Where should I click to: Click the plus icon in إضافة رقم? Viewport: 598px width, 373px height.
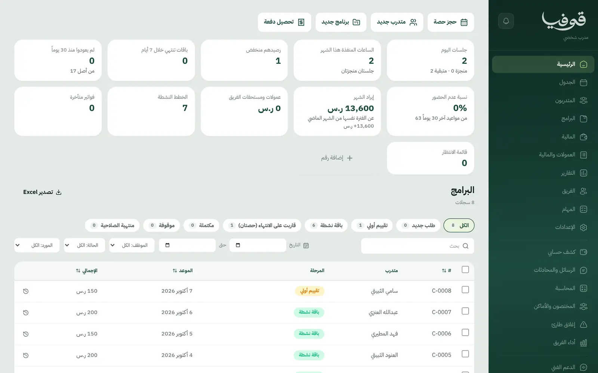click(350, 158)
